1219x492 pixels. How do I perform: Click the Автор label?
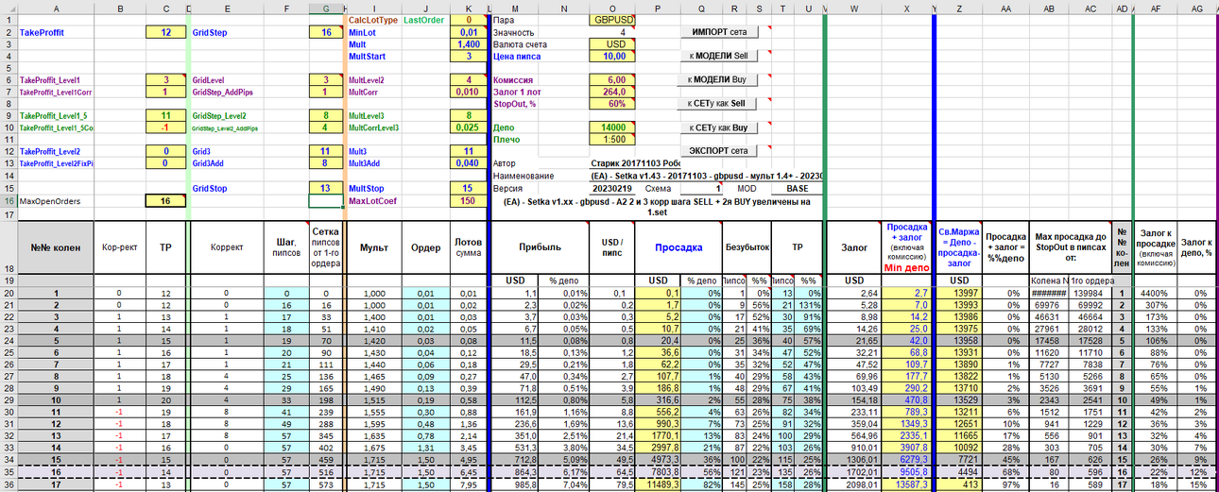pos(506,163)
